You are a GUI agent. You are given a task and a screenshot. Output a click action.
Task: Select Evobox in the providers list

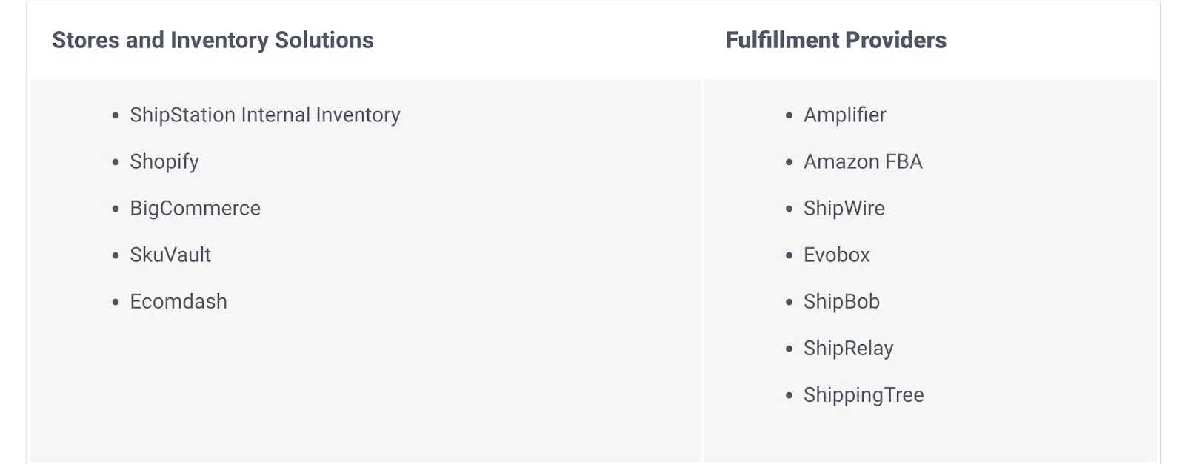coord(836,255)
